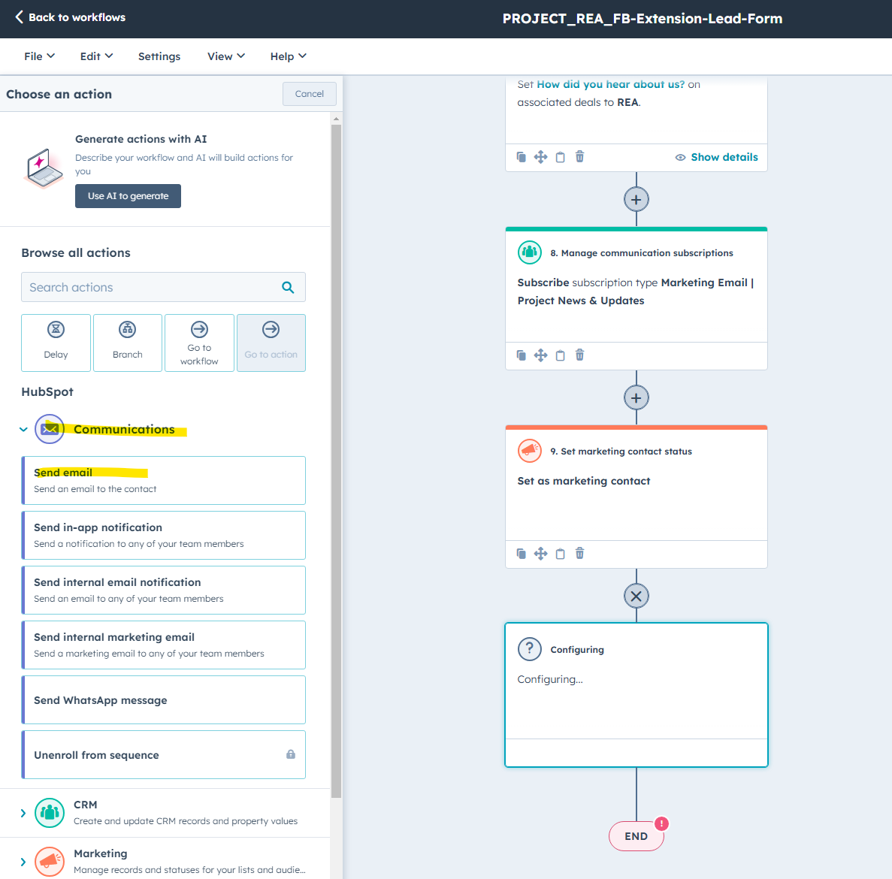This screenshot has width=892, height=879.
Task: Select Unenroll from sequence action
Action: pyautogui.click(x=163, y=754)
